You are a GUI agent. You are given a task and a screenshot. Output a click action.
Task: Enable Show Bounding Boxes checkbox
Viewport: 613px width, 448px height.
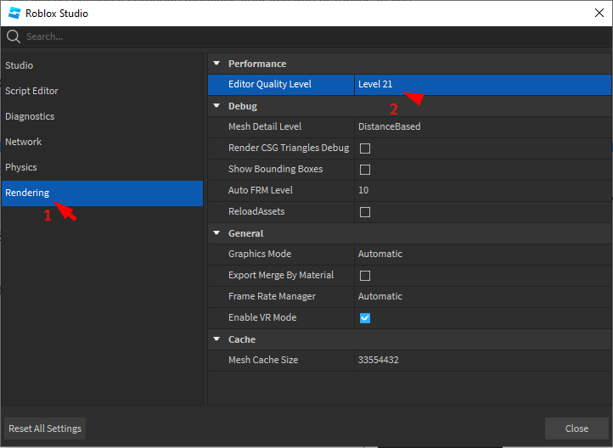[365, 170]
